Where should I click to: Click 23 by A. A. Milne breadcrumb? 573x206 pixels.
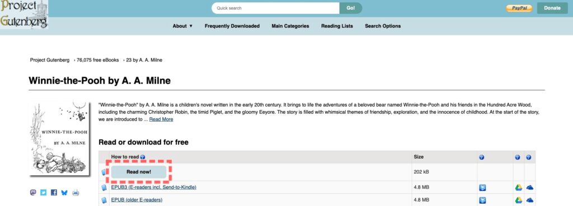[x=144, y=60]
